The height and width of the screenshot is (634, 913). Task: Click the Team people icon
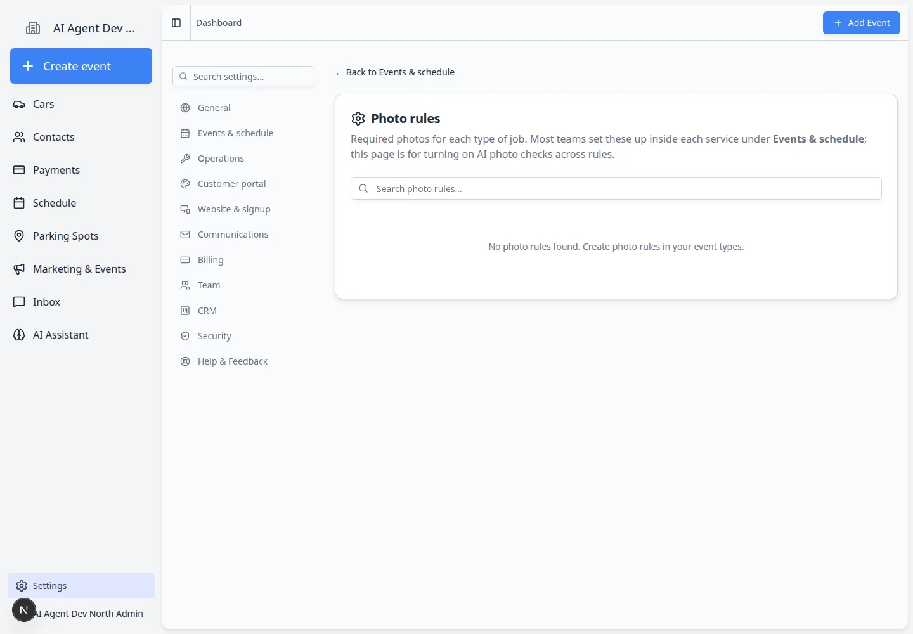click(x=185, y=285)
